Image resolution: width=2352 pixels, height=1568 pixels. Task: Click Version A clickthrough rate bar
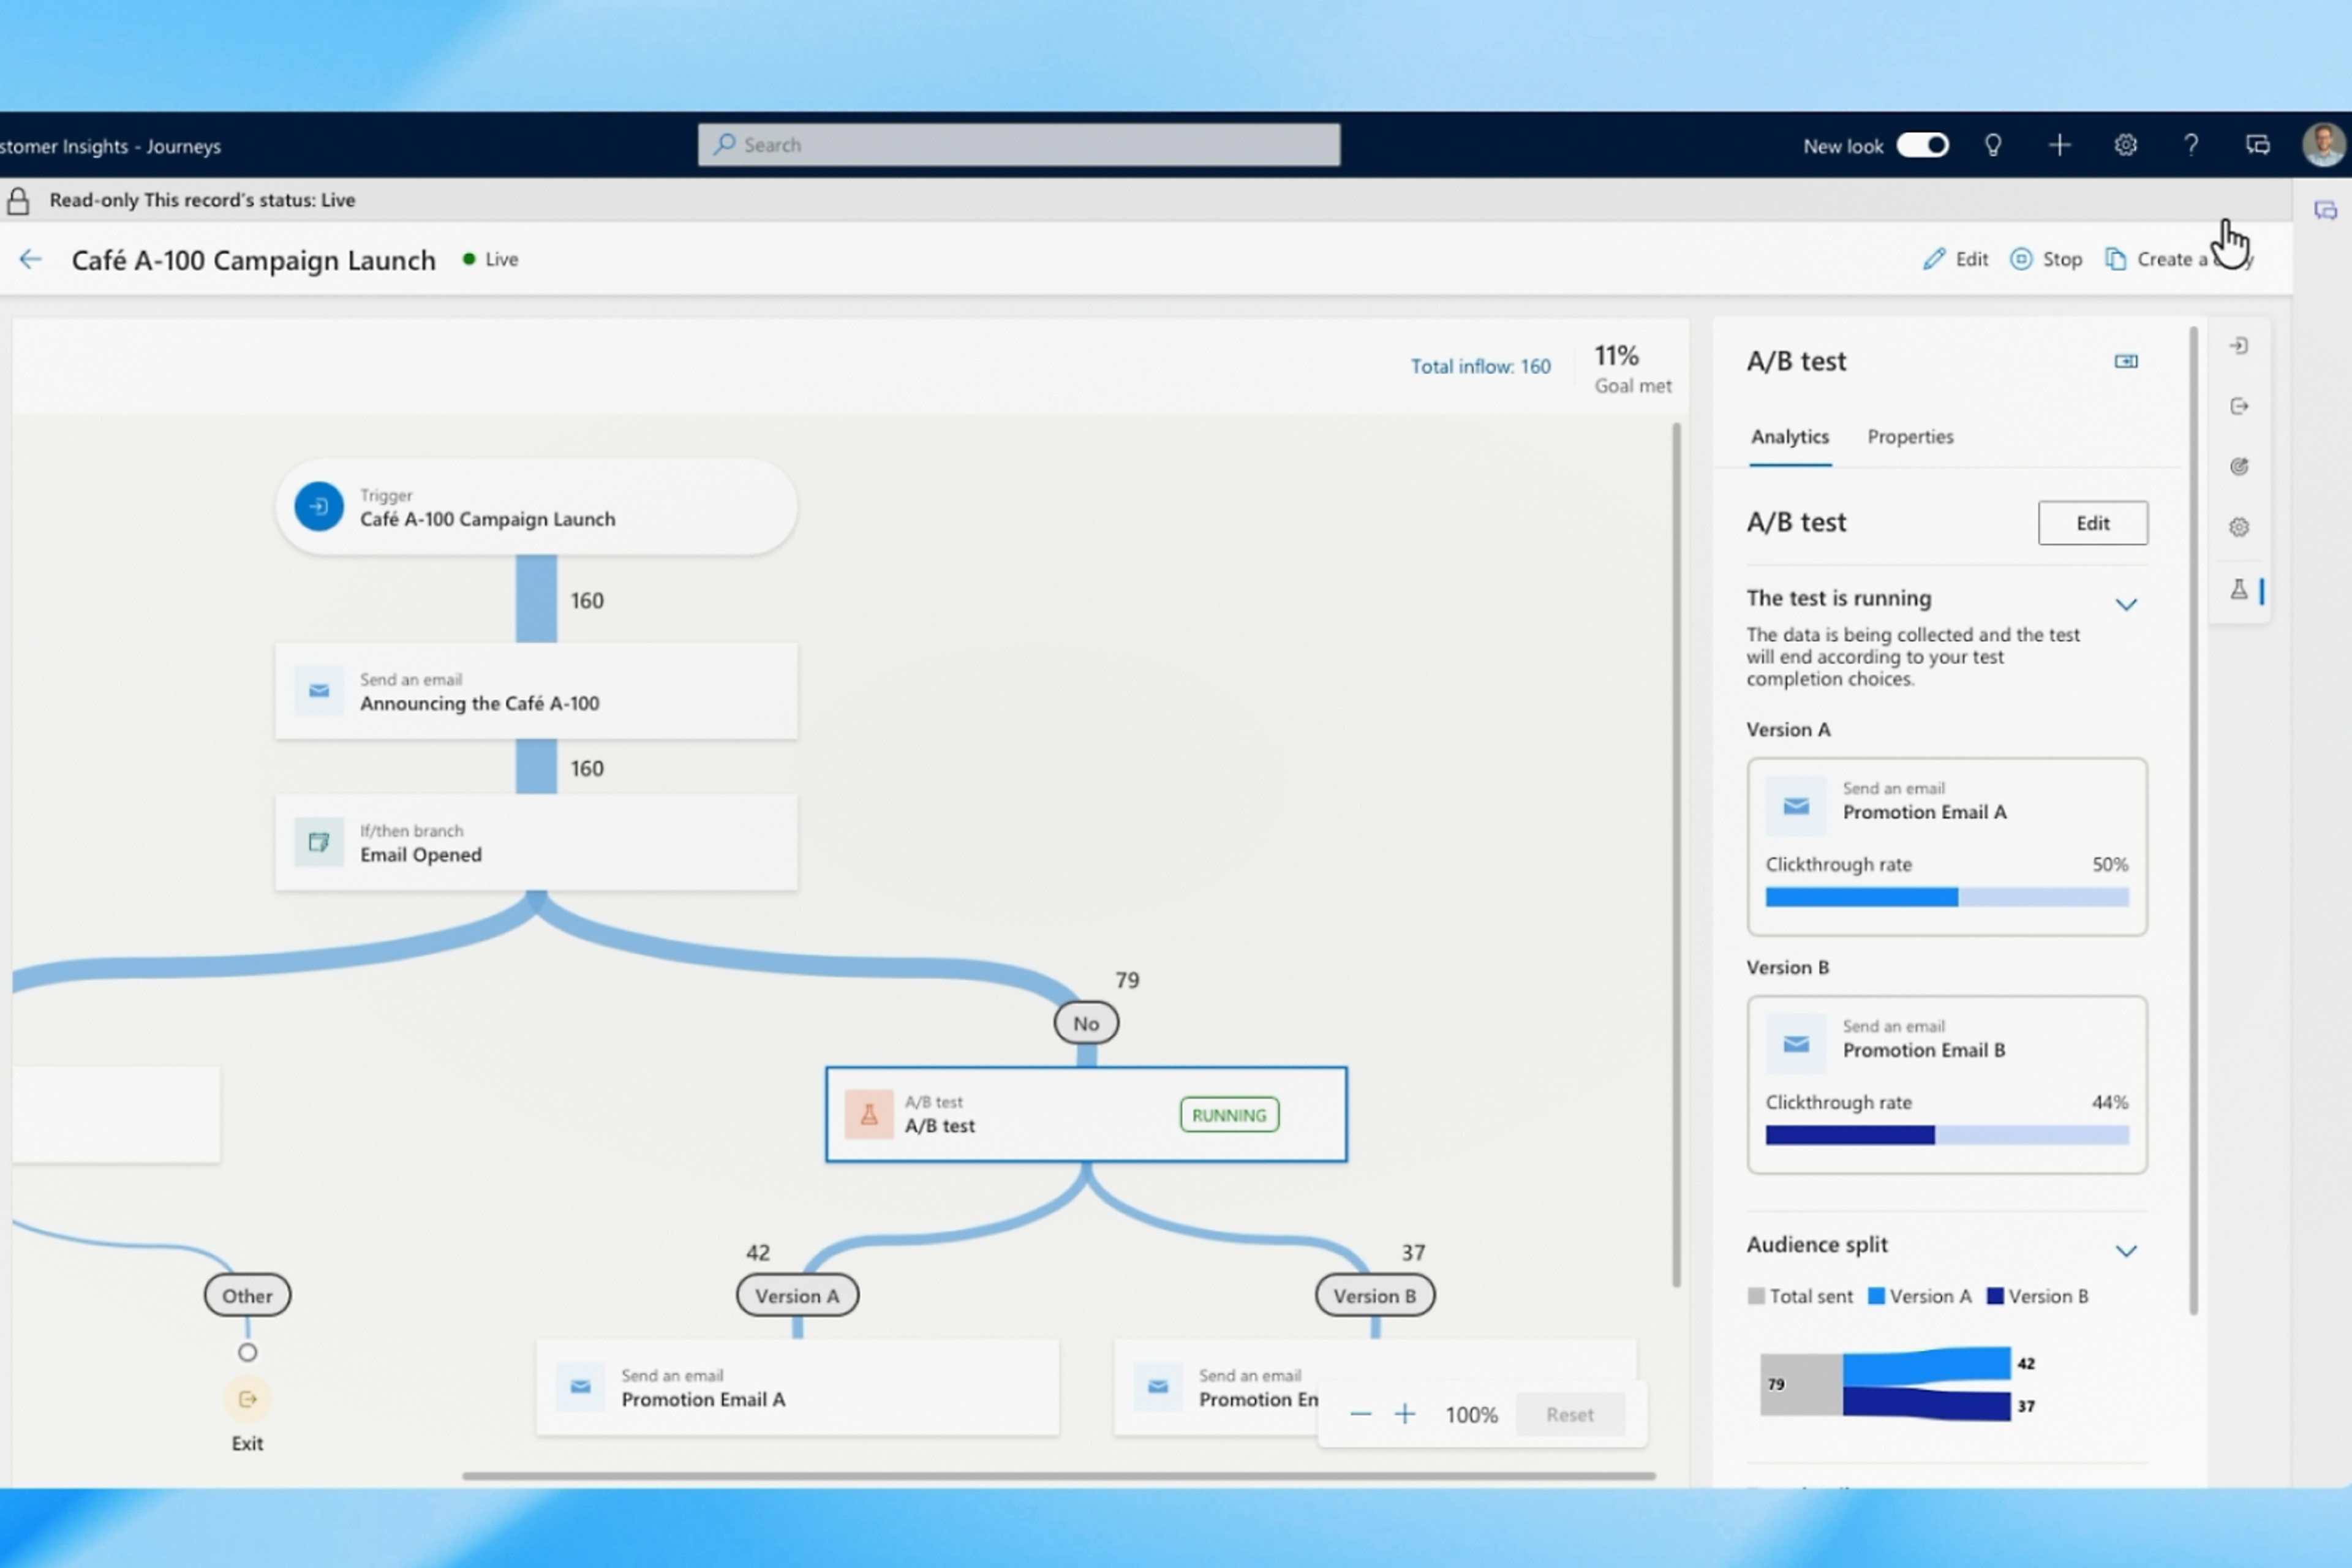(x=1946, y=897)
